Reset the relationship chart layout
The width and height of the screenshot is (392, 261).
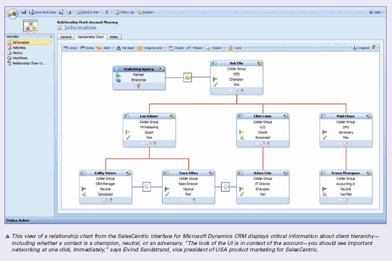[176, 48]
